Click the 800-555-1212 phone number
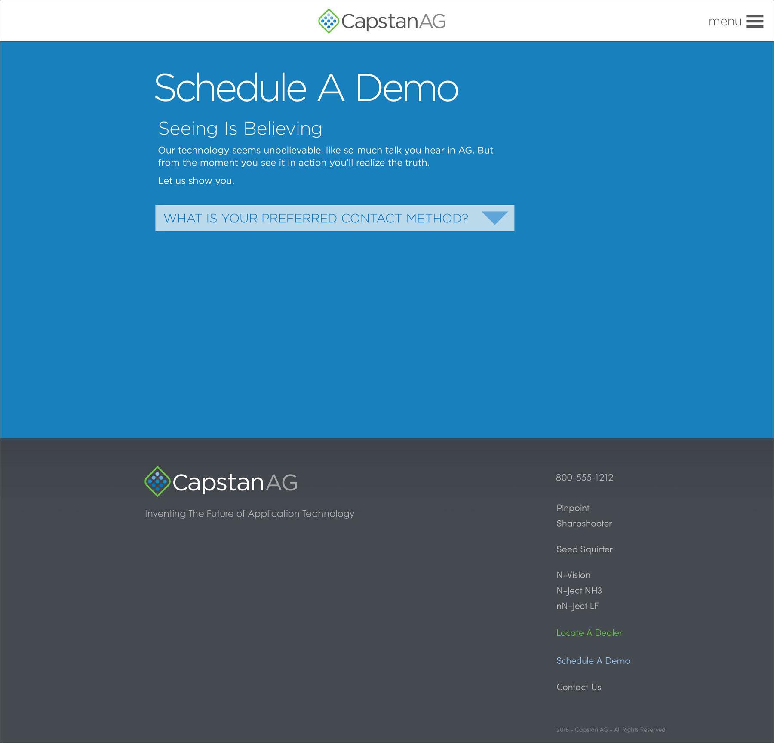 click(x=584, y=478)
